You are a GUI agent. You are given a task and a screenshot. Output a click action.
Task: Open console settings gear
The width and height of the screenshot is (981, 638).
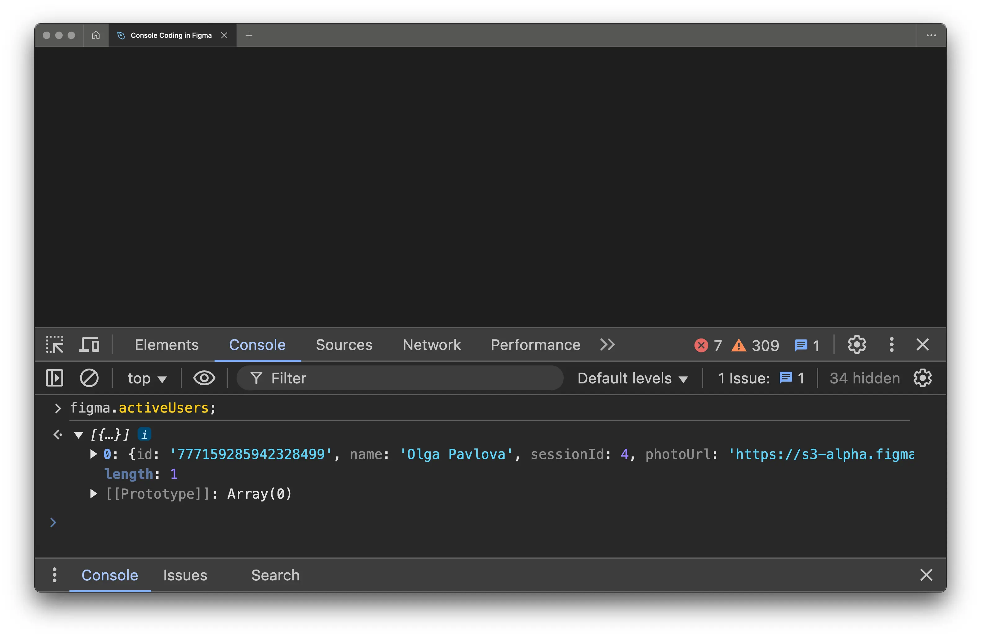[922, 378]
